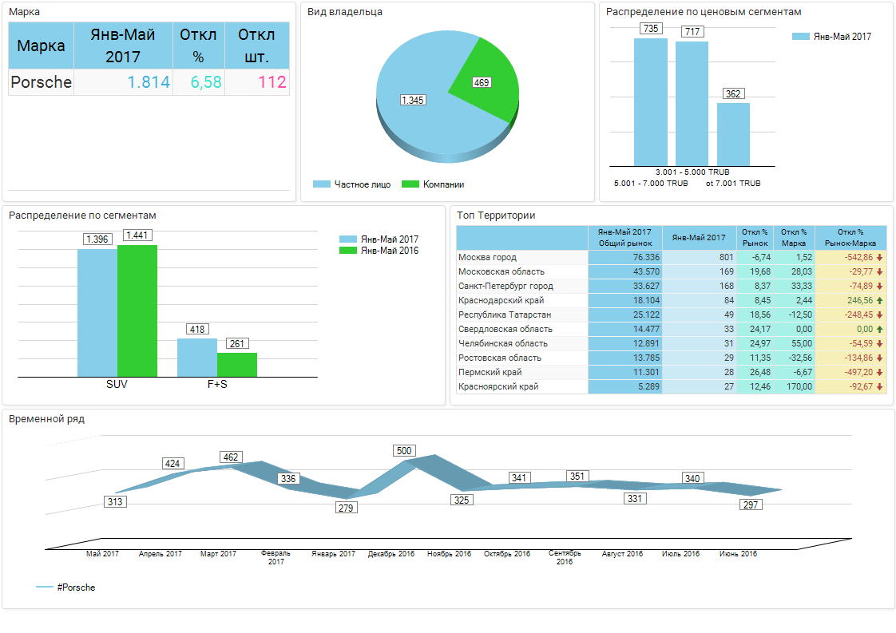Toggle the Янв-Май 2016 legend in segments chart
The height and width of the screenshot is (633, 896).
click(349, 251)
